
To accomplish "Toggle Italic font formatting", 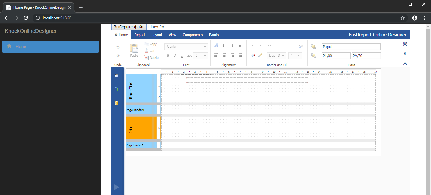I will [x=175, y=56].
